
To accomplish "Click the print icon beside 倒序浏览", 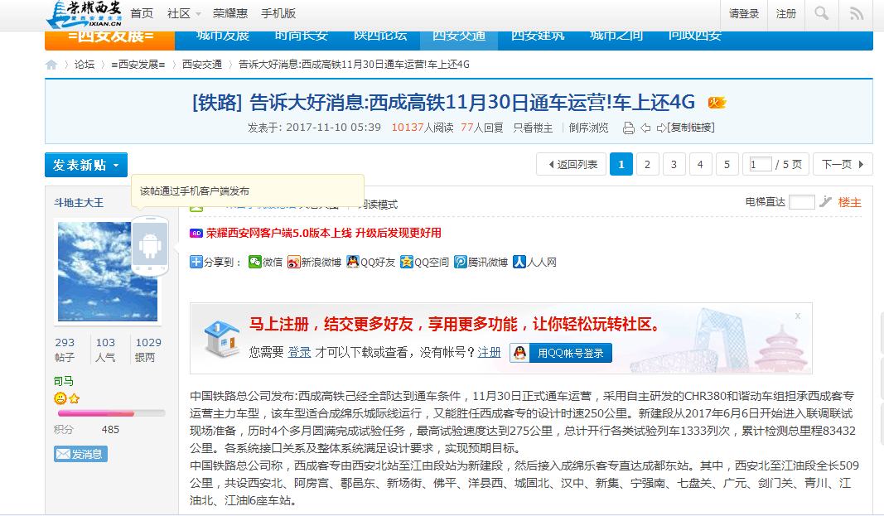I will click(x=628, y=128).
